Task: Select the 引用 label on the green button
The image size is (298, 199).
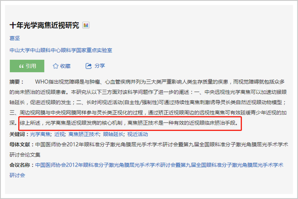Action: point(31,66)
